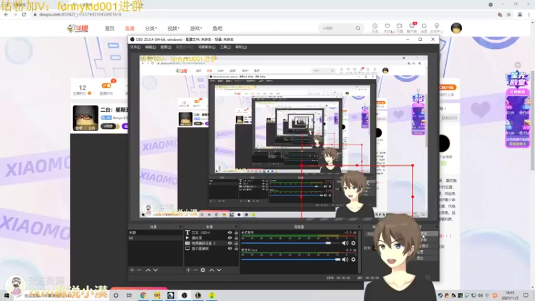
Task: Click the browser address bar URL
Action: [x=80, y=15]
